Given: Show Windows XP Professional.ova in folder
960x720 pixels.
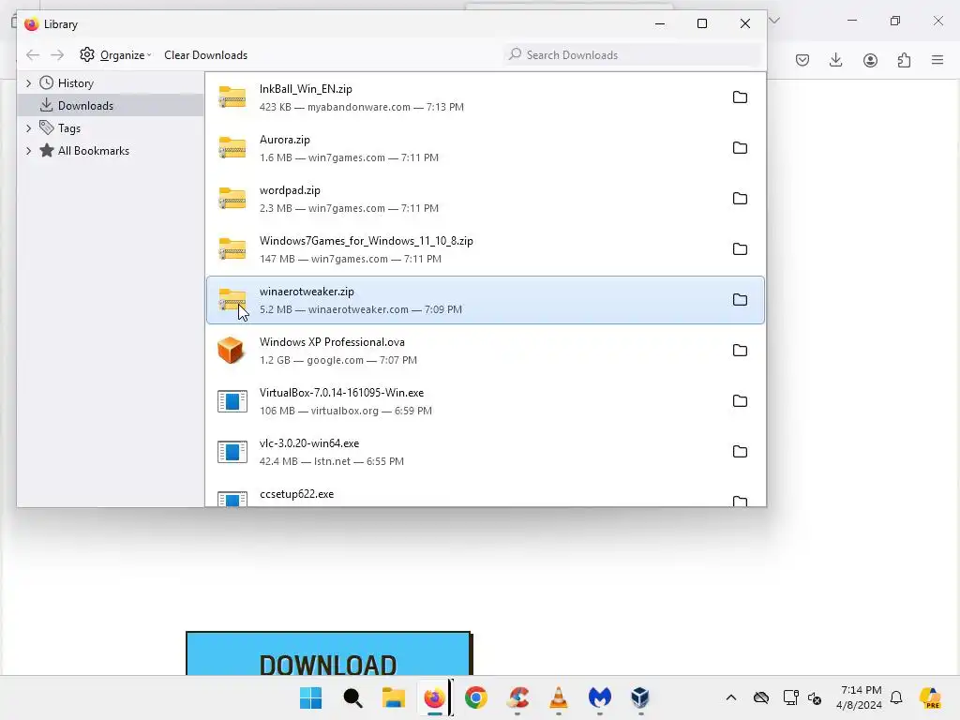Looking at the screenshot, I should pyautogui.click(x=740, y=351).
